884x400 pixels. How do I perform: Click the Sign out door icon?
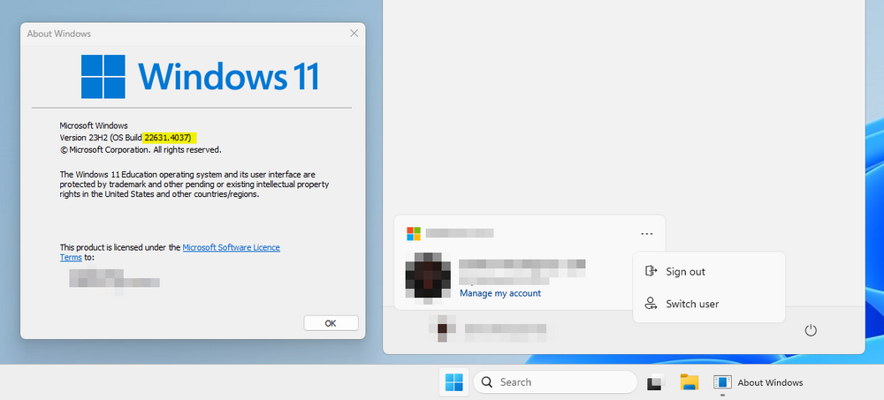[x=651, y=271]
